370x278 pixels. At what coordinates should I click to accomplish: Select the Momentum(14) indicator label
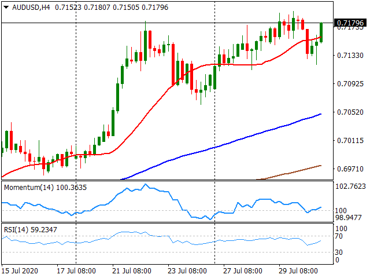[x=45, y=188]
